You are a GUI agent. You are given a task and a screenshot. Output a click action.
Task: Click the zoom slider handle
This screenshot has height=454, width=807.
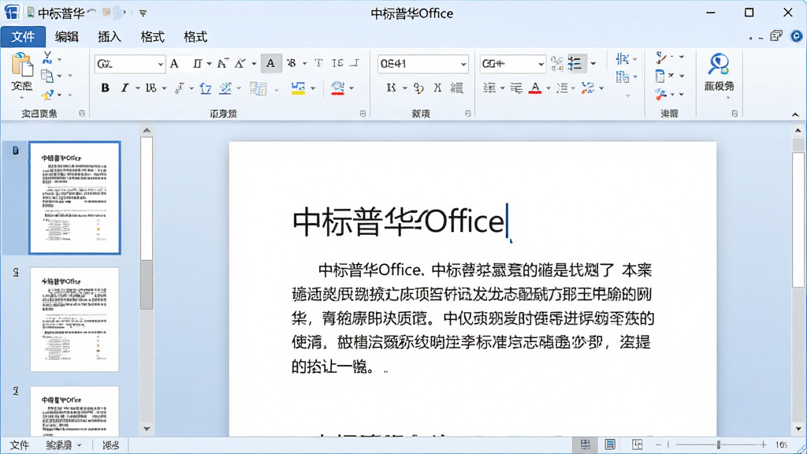(x=719, y=445)
